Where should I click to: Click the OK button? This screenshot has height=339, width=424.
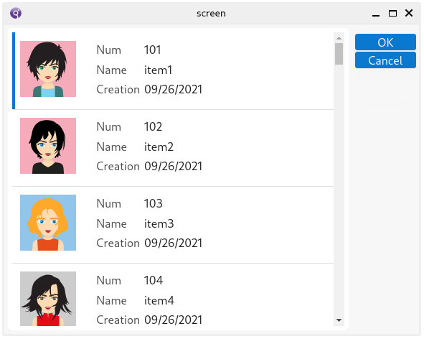[x=385, y=42]
